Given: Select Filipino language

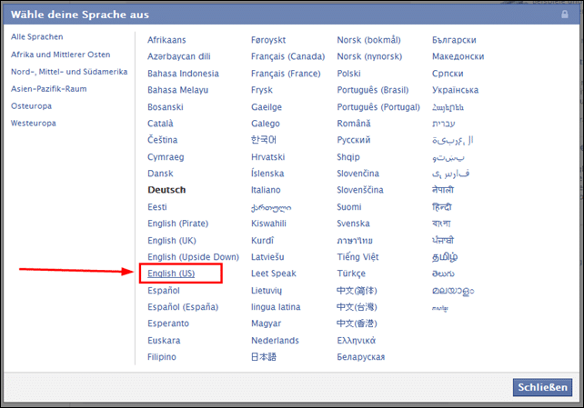Looking at the screenshot, I should coord(162,357).
